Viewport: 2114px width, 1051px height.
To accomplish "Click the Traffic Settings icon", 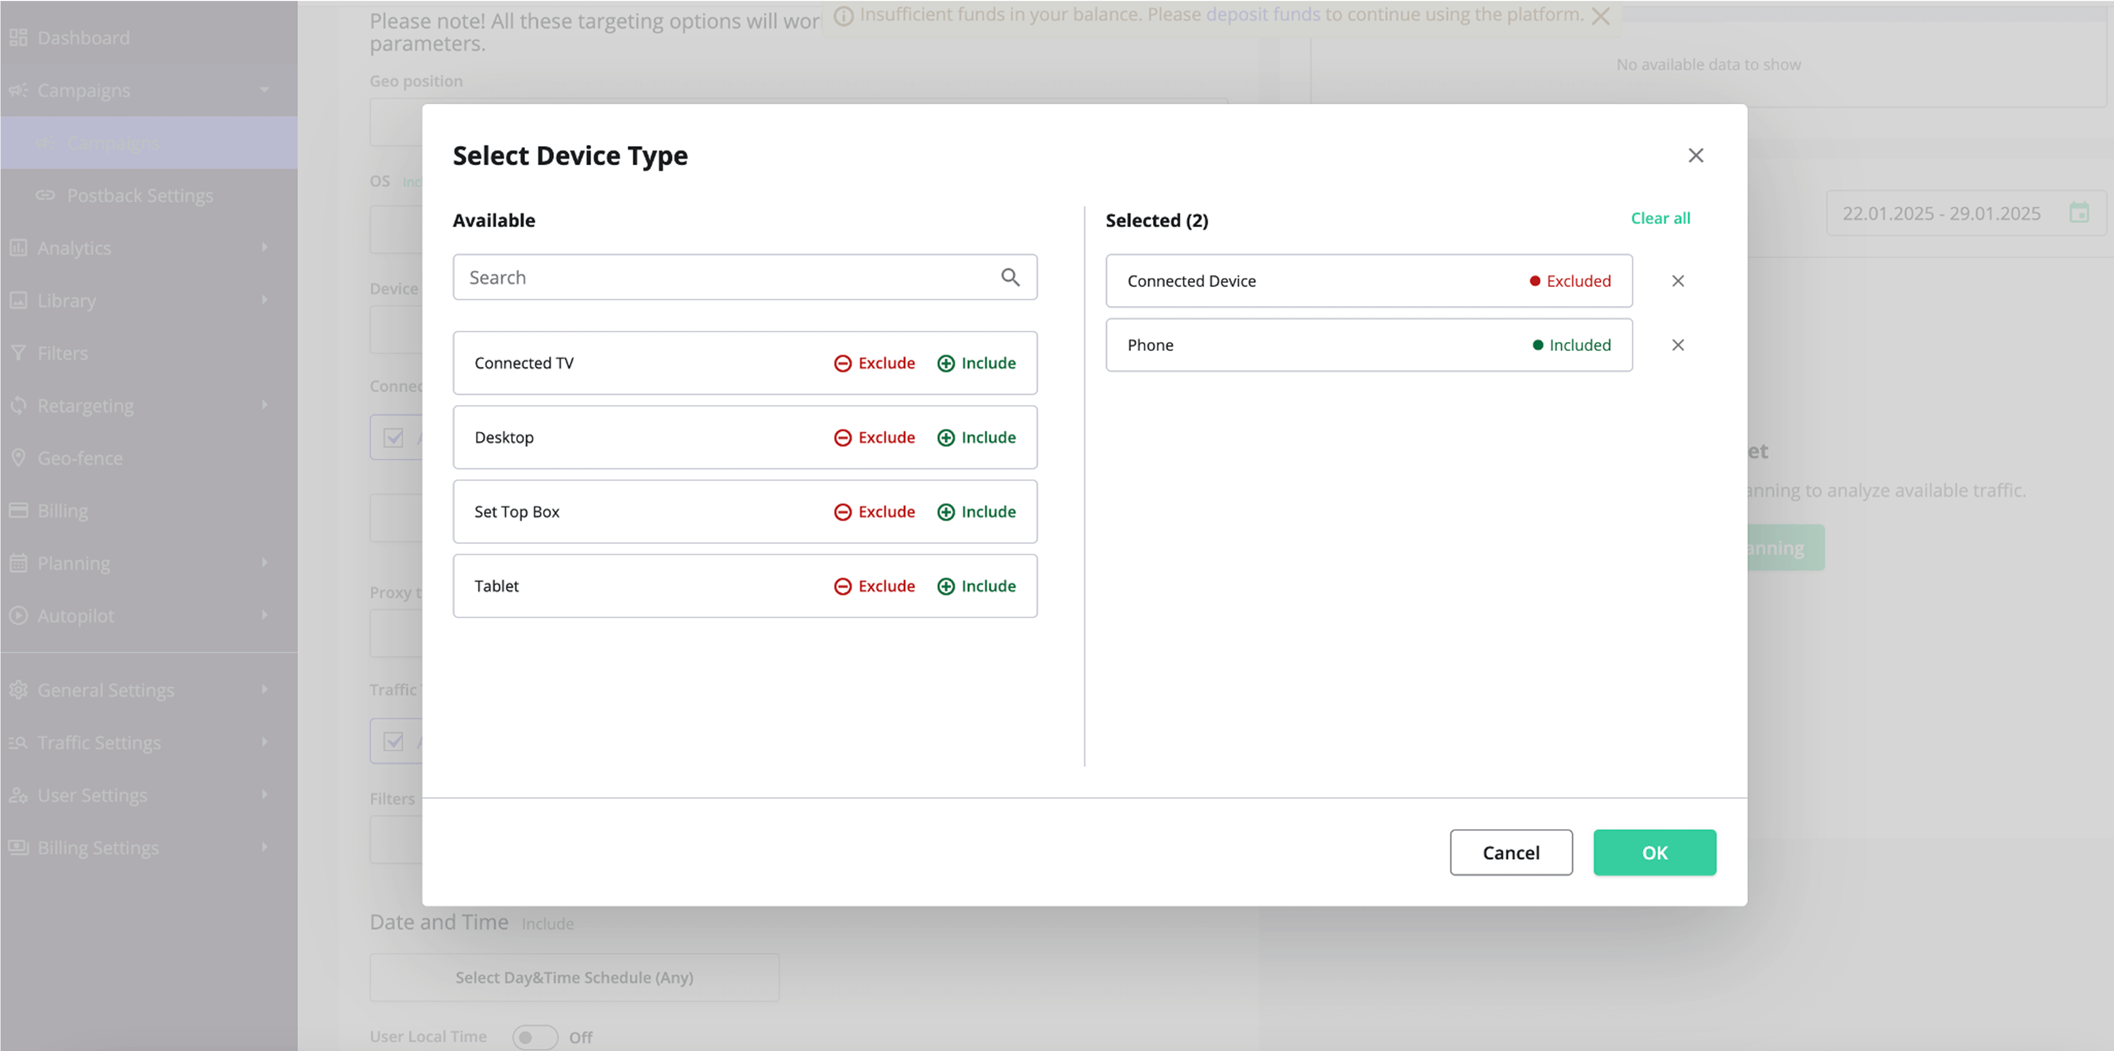I will click(18, 742).
